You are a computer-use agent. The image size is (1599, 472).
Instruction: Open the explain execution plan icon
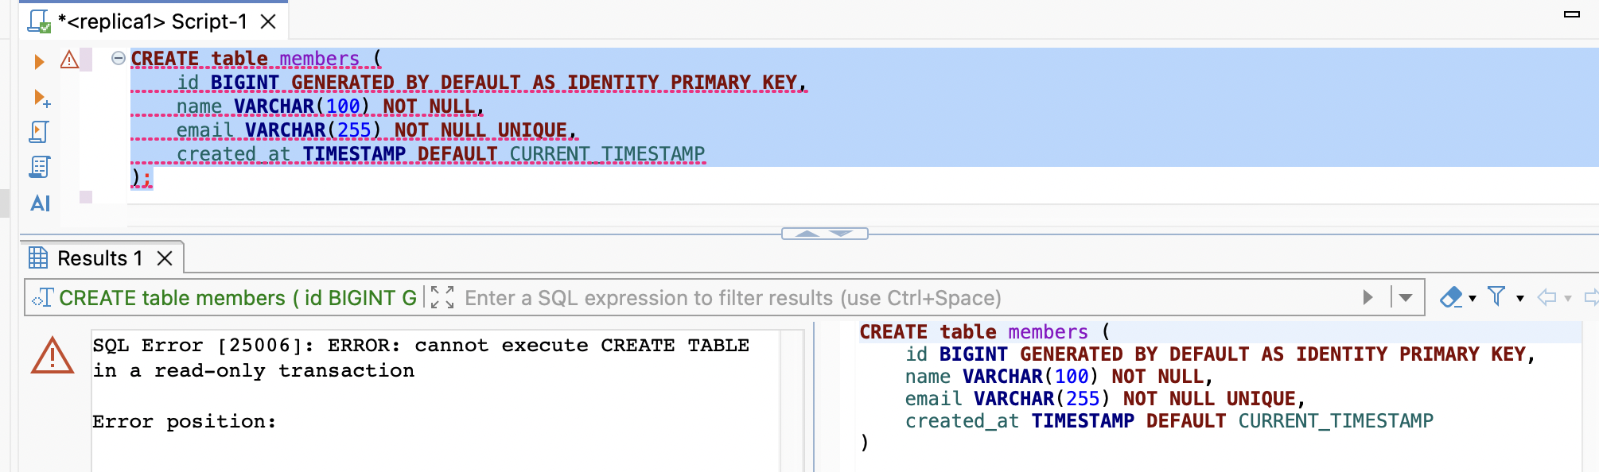(x=40, y=167)
